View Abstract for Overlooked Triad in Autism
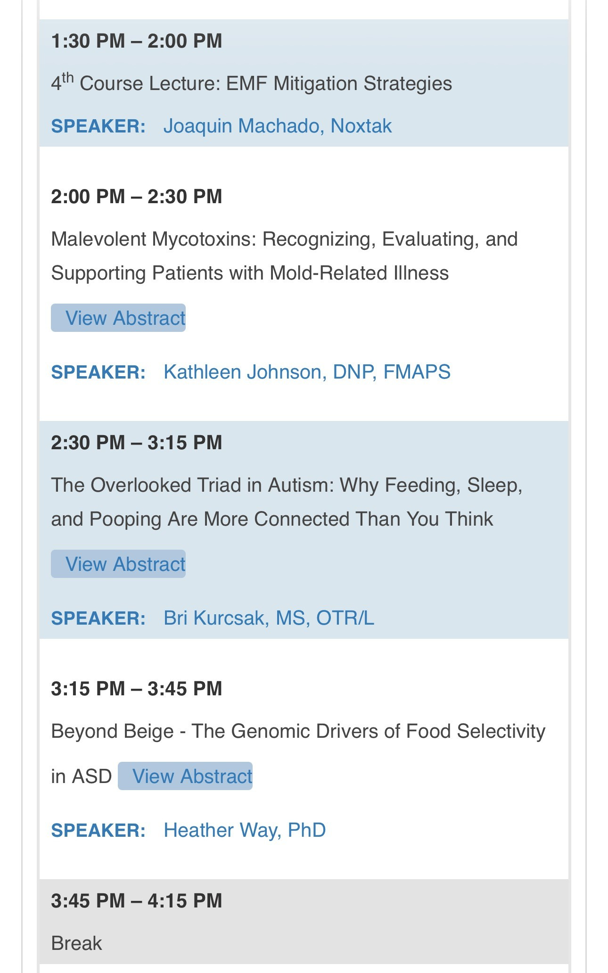This screenshot has width=608, height=973. [118, 564]
